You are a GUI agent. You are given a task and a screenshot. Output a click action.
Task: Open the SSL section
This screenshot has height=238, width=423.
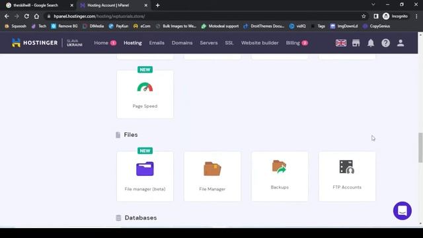(229, 43)
